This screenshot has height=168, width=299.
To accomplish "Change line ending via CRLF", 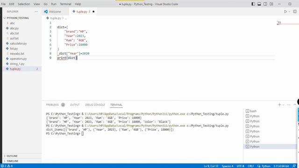I will (250, 166).
